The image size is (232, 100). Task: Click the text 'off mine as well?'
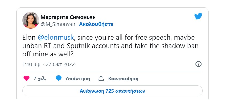(x=48, y=54)
